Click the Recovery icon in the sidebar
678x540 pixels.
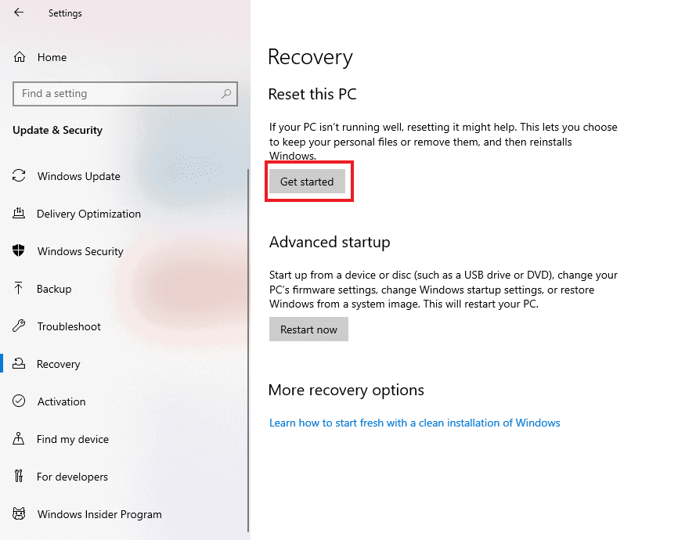pyautogui.click(x=19, y=364)
